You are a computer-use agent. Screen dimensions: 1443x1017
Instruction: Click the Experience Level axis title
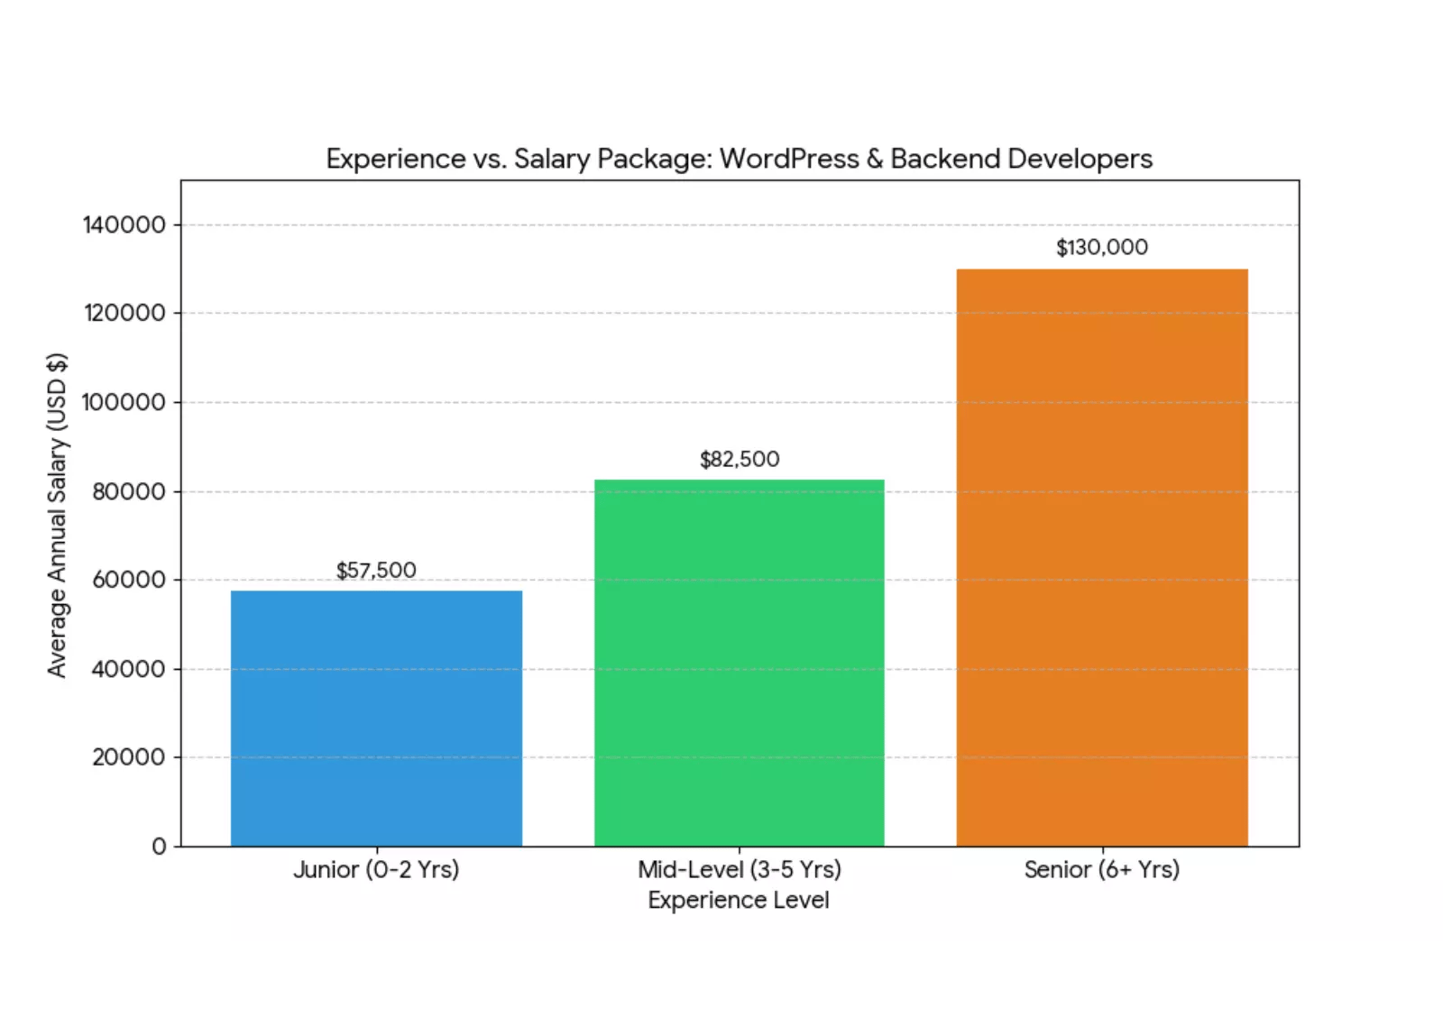click(738, 900)
